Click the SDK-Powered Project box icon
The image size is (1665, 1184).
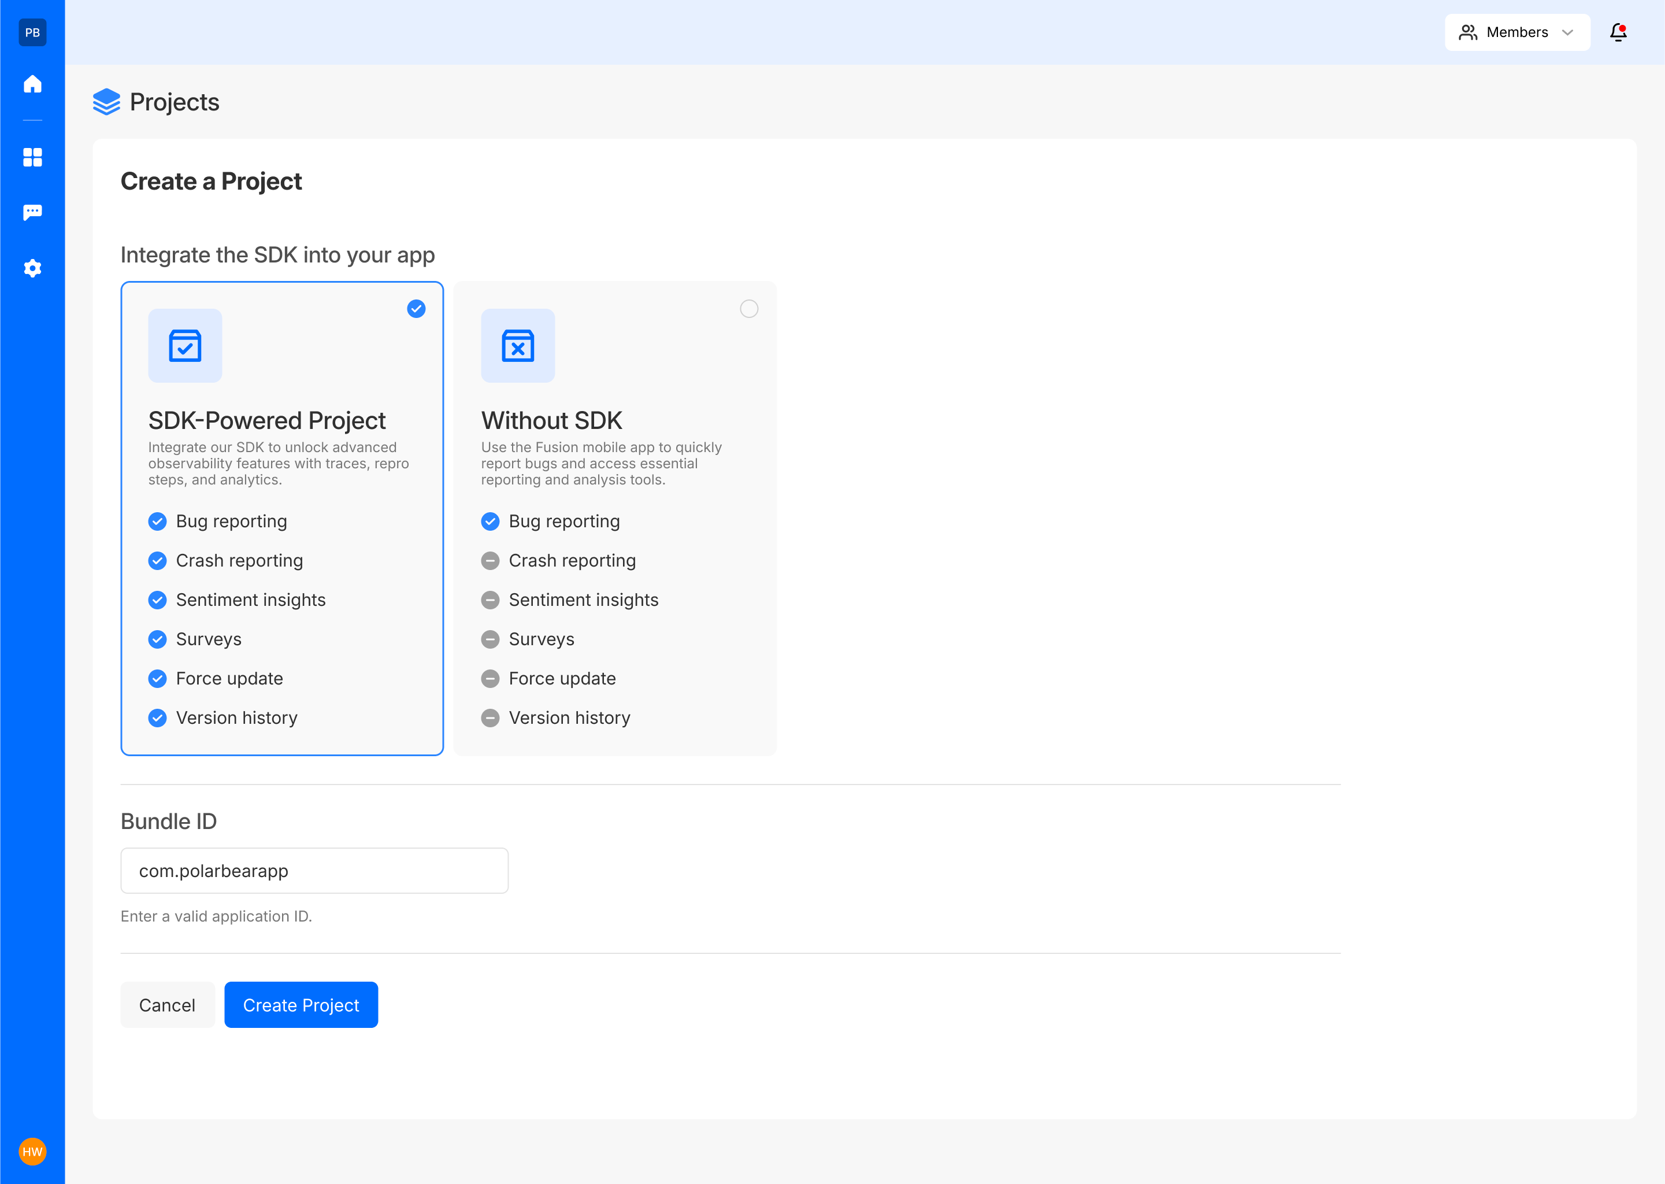(185, 346)
